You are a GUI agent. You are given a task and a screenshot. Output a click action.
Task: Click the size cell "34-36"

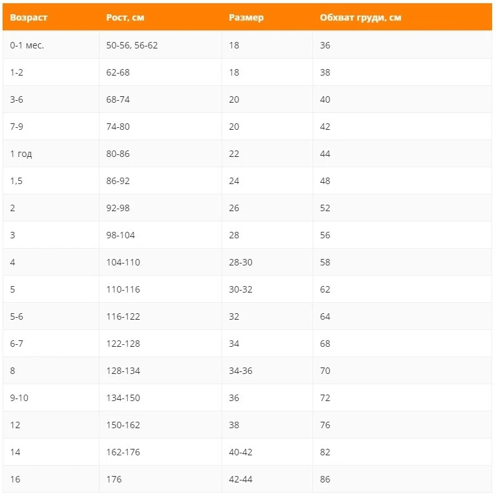point(240,371)
